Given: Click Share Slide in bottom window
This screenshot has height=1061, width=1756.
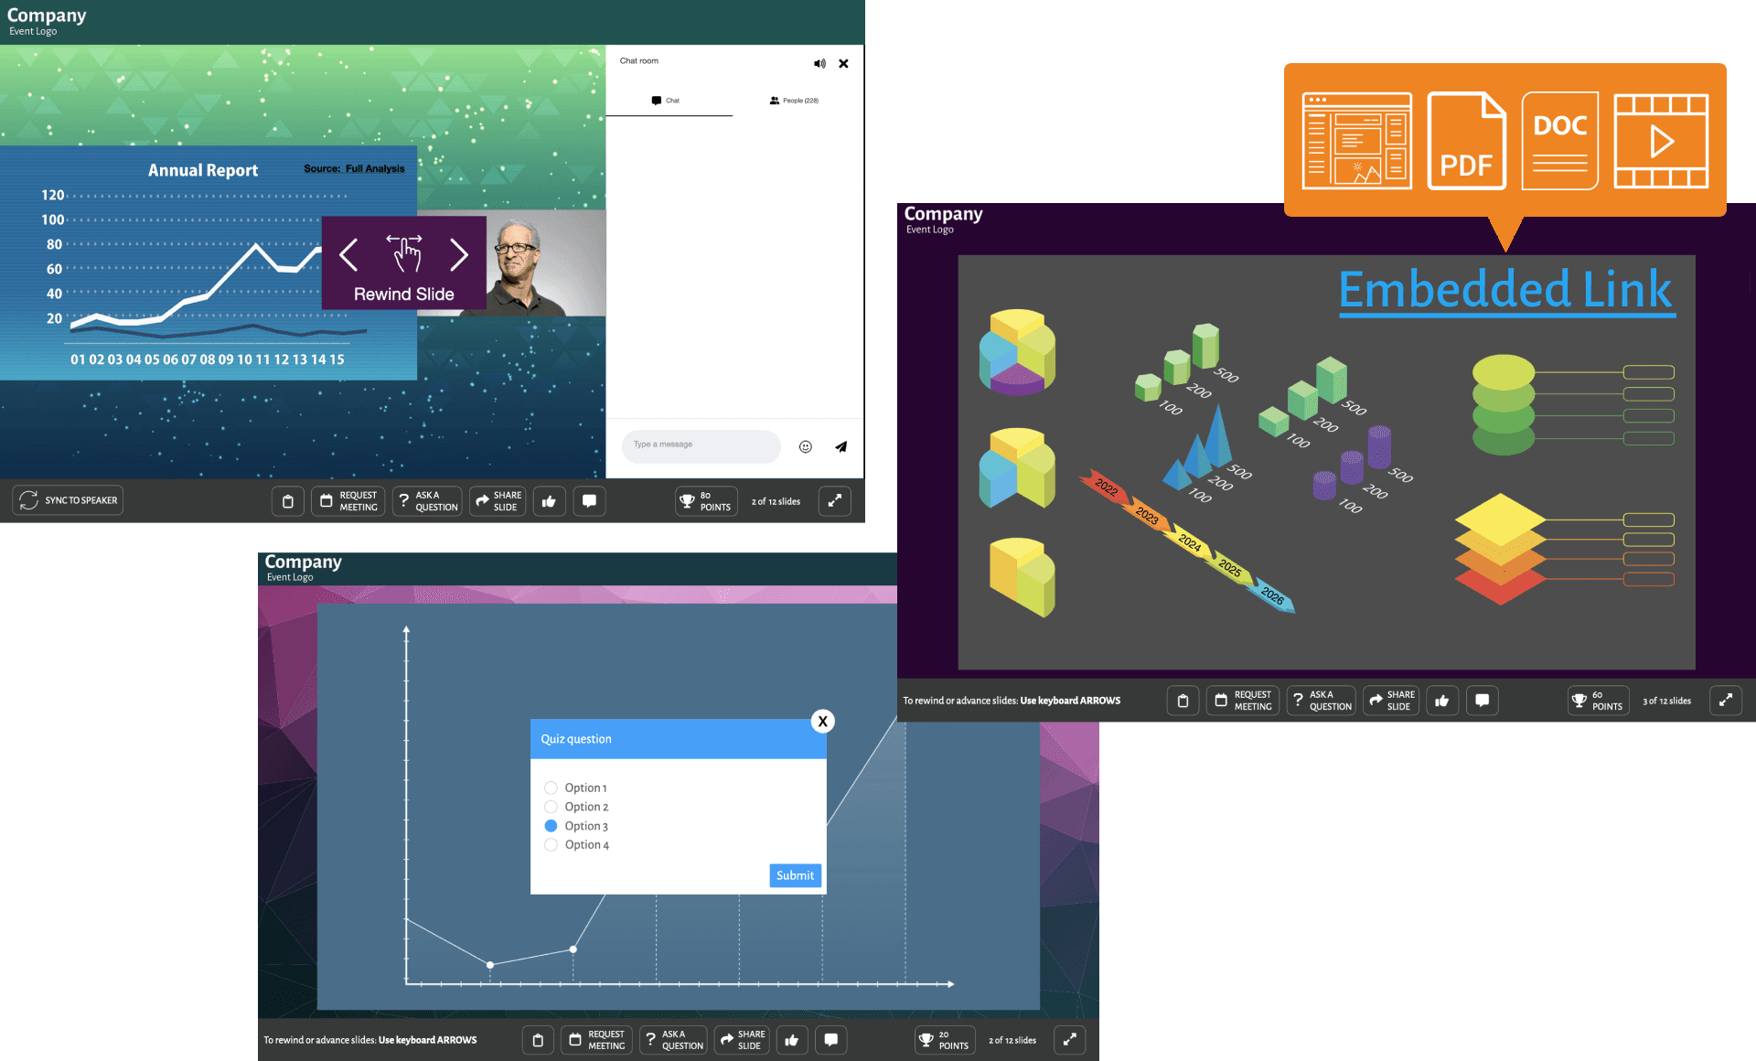Looking at the screenshot, I should tap(742, 1040).
